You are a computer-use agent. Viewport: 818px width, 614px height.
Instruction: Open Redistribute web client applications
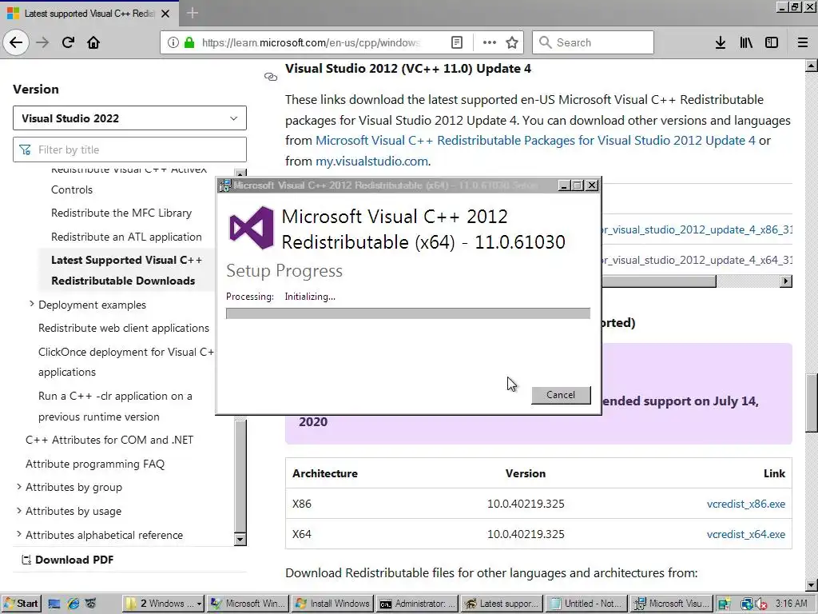[x=124, y=328]
